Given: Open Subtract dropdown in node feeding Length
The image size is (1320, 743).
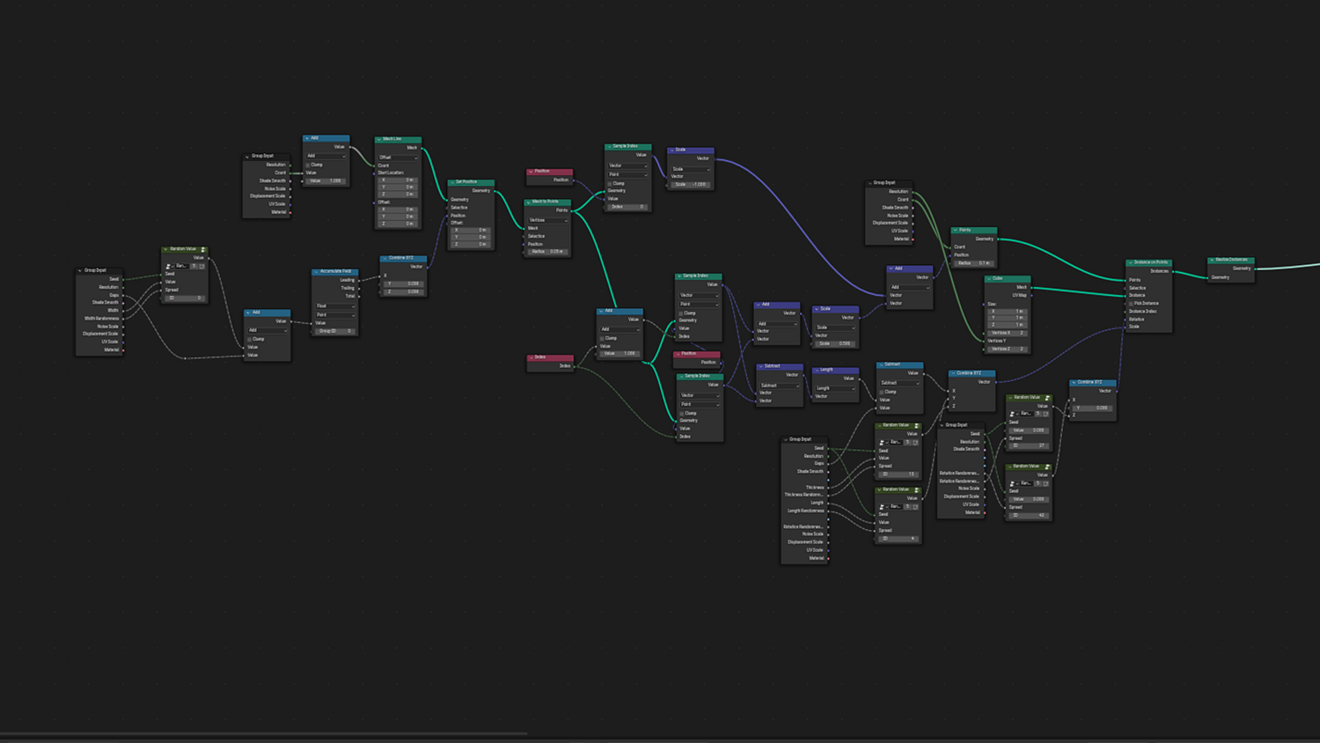Looking at the screenshot, I should coord(780,386).
